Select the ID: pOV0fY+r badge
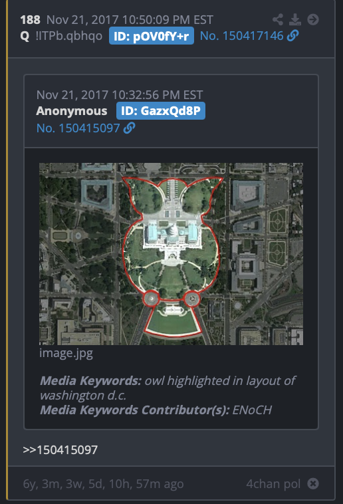The width and height of the screenshot is (343, 504). tap(152, 36)
